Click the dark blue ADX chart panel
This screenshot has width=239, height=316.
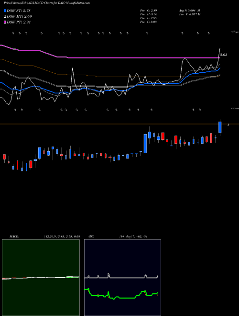pyautogui.click(x=122, y=278)
